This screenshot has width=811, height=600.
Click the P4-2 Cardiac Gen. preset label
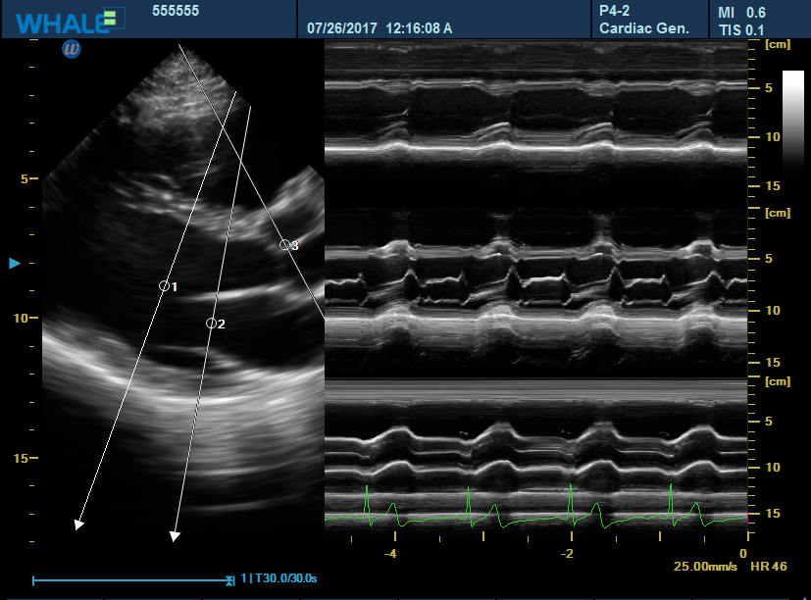(644, 20)
